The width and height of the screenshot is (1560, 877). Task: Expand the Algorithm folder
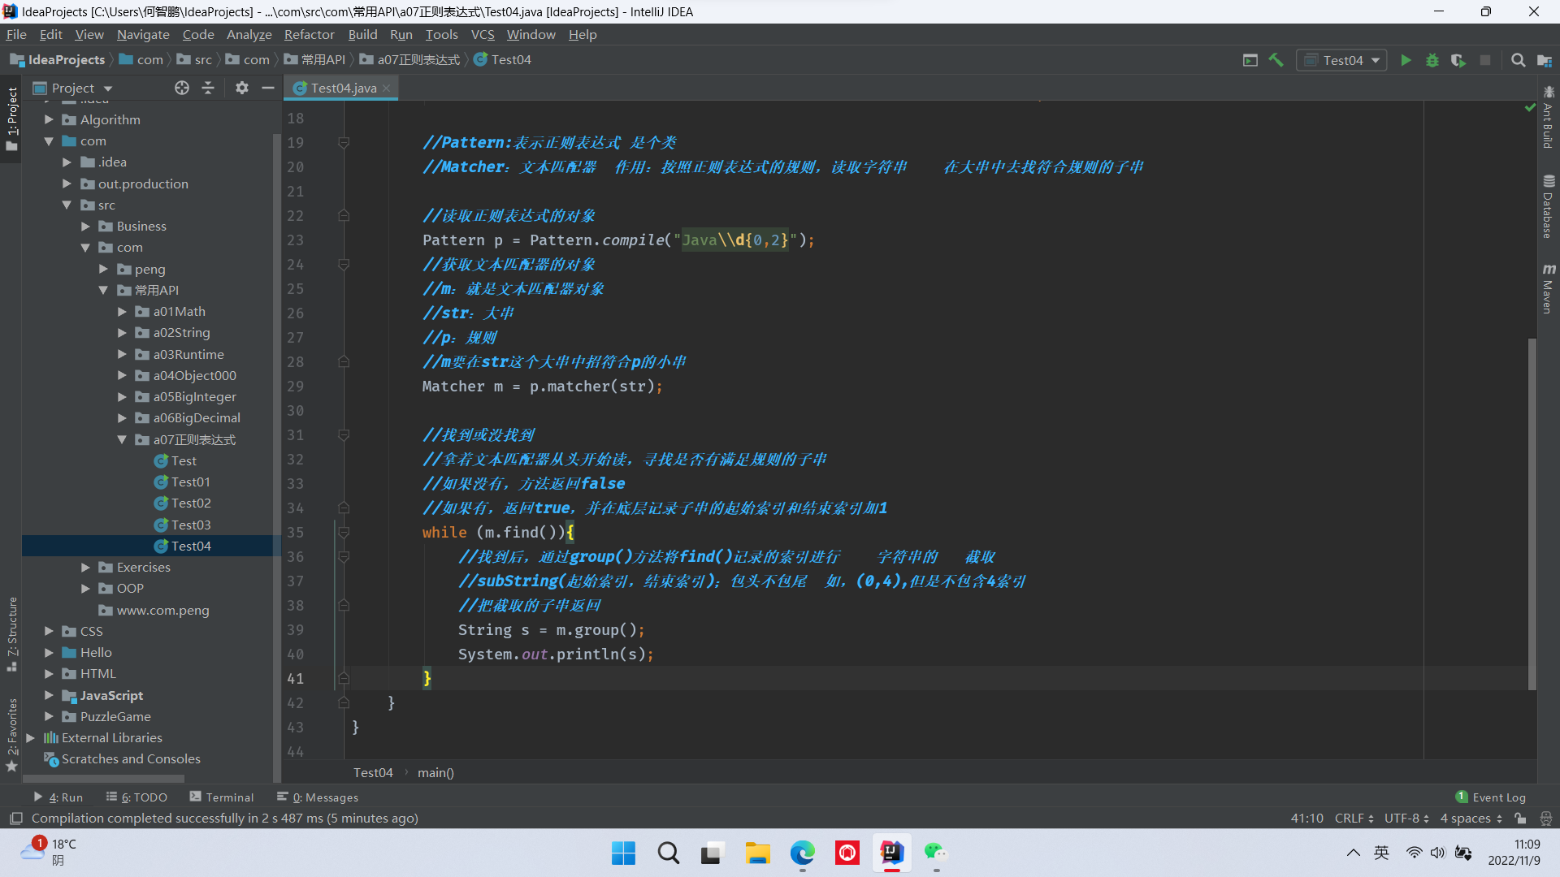pos(49,119)
